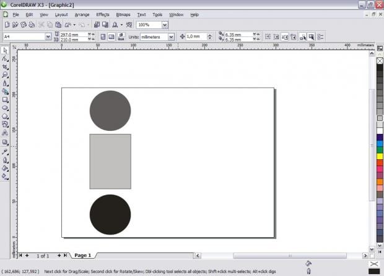Add page after with right plus button
The height and width of the screenshot is (276, 384).
point(59,255)
